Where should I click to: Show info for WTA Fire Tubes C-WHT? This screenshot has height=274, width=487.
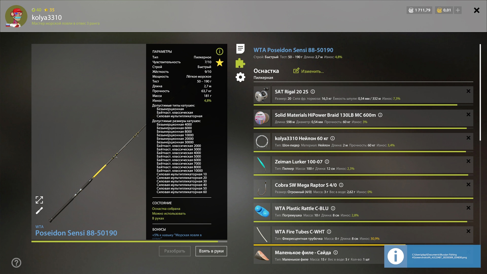tap(329, 232)
